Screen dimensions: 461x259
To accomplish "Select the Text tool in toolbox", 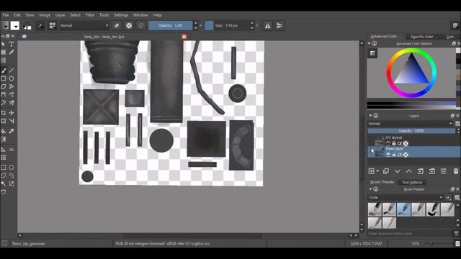I will (x=12, y=44).
